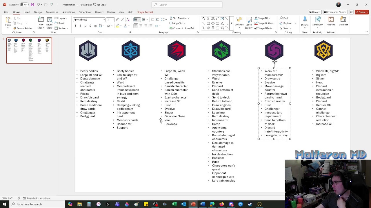The width and height of the screenshot is (371, 208).
Task: Apply yellow text highlight color
Action: (x=117, y=26)
